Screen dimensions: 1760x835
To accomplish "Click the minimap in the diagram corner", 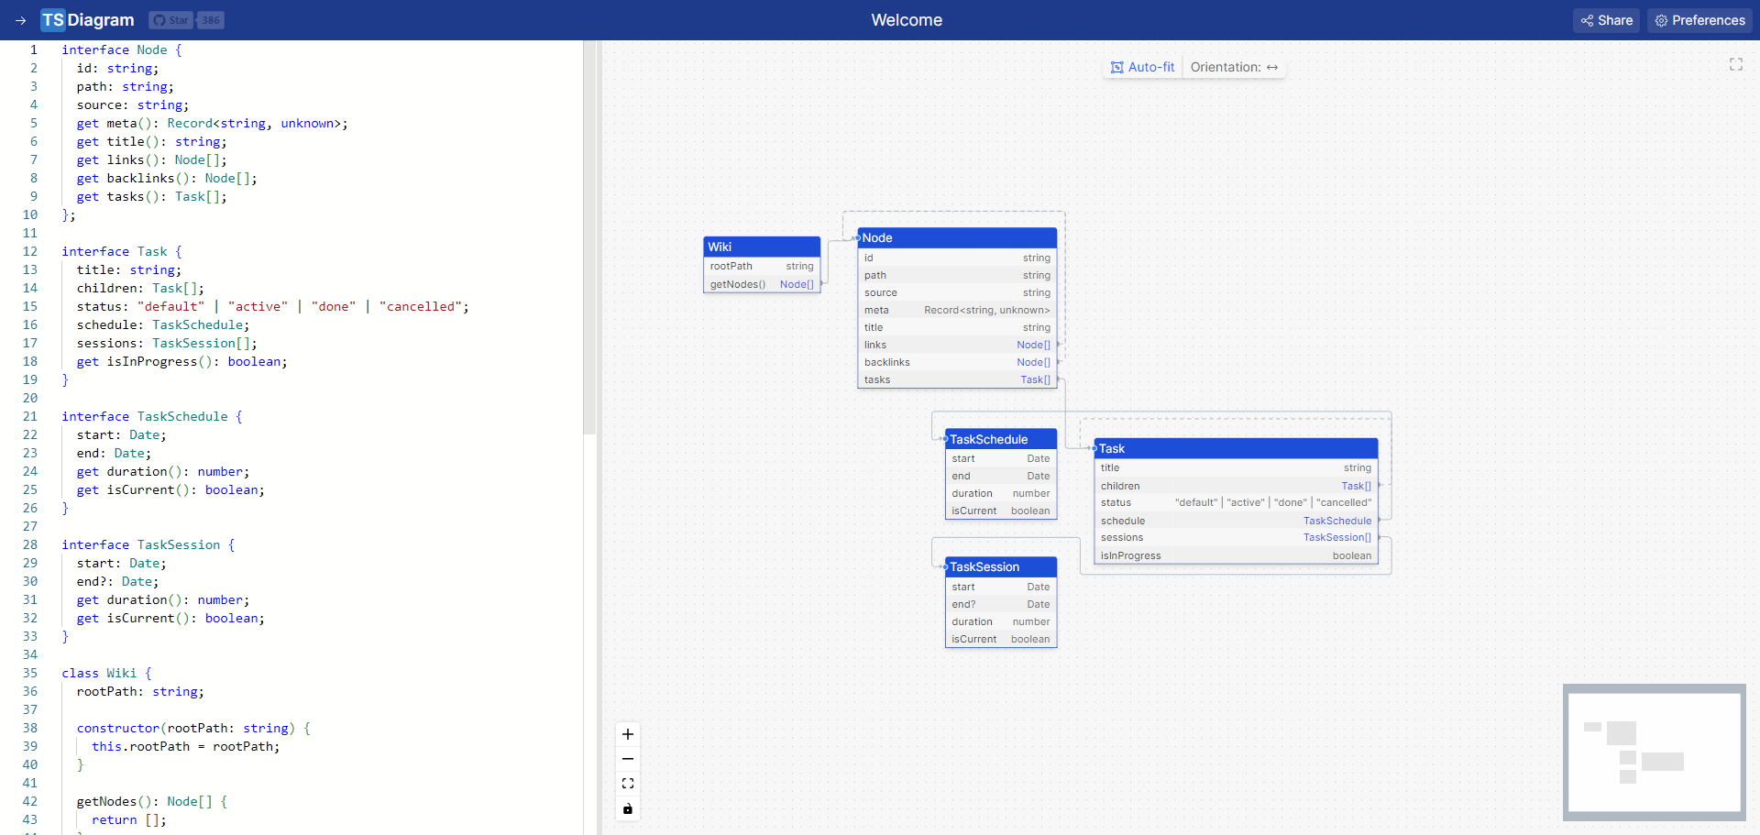I will (x=1654, y=753).
